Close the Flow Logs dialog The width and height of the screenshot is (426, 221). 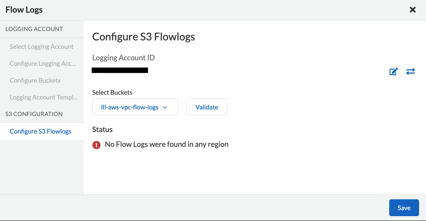[x=412, y=10]
